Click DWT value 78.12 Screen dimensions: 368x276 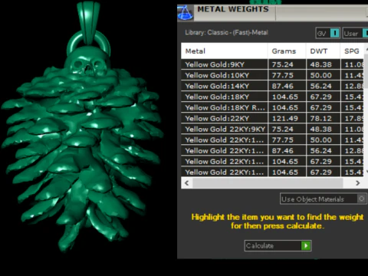click(x=321, y=118)
